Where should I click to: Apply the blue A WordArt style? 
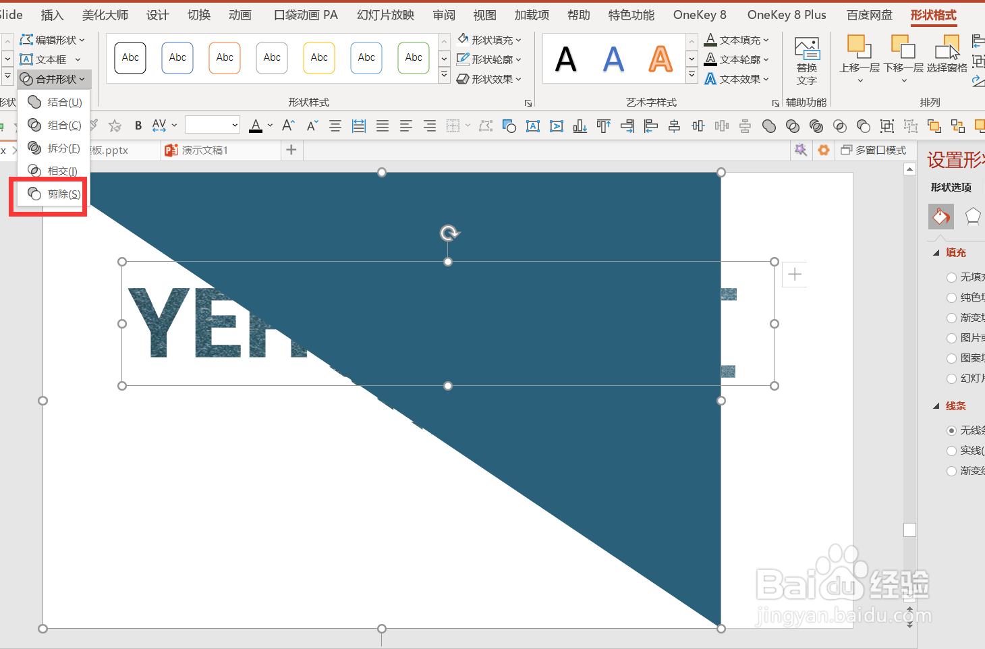click(613, 59)
